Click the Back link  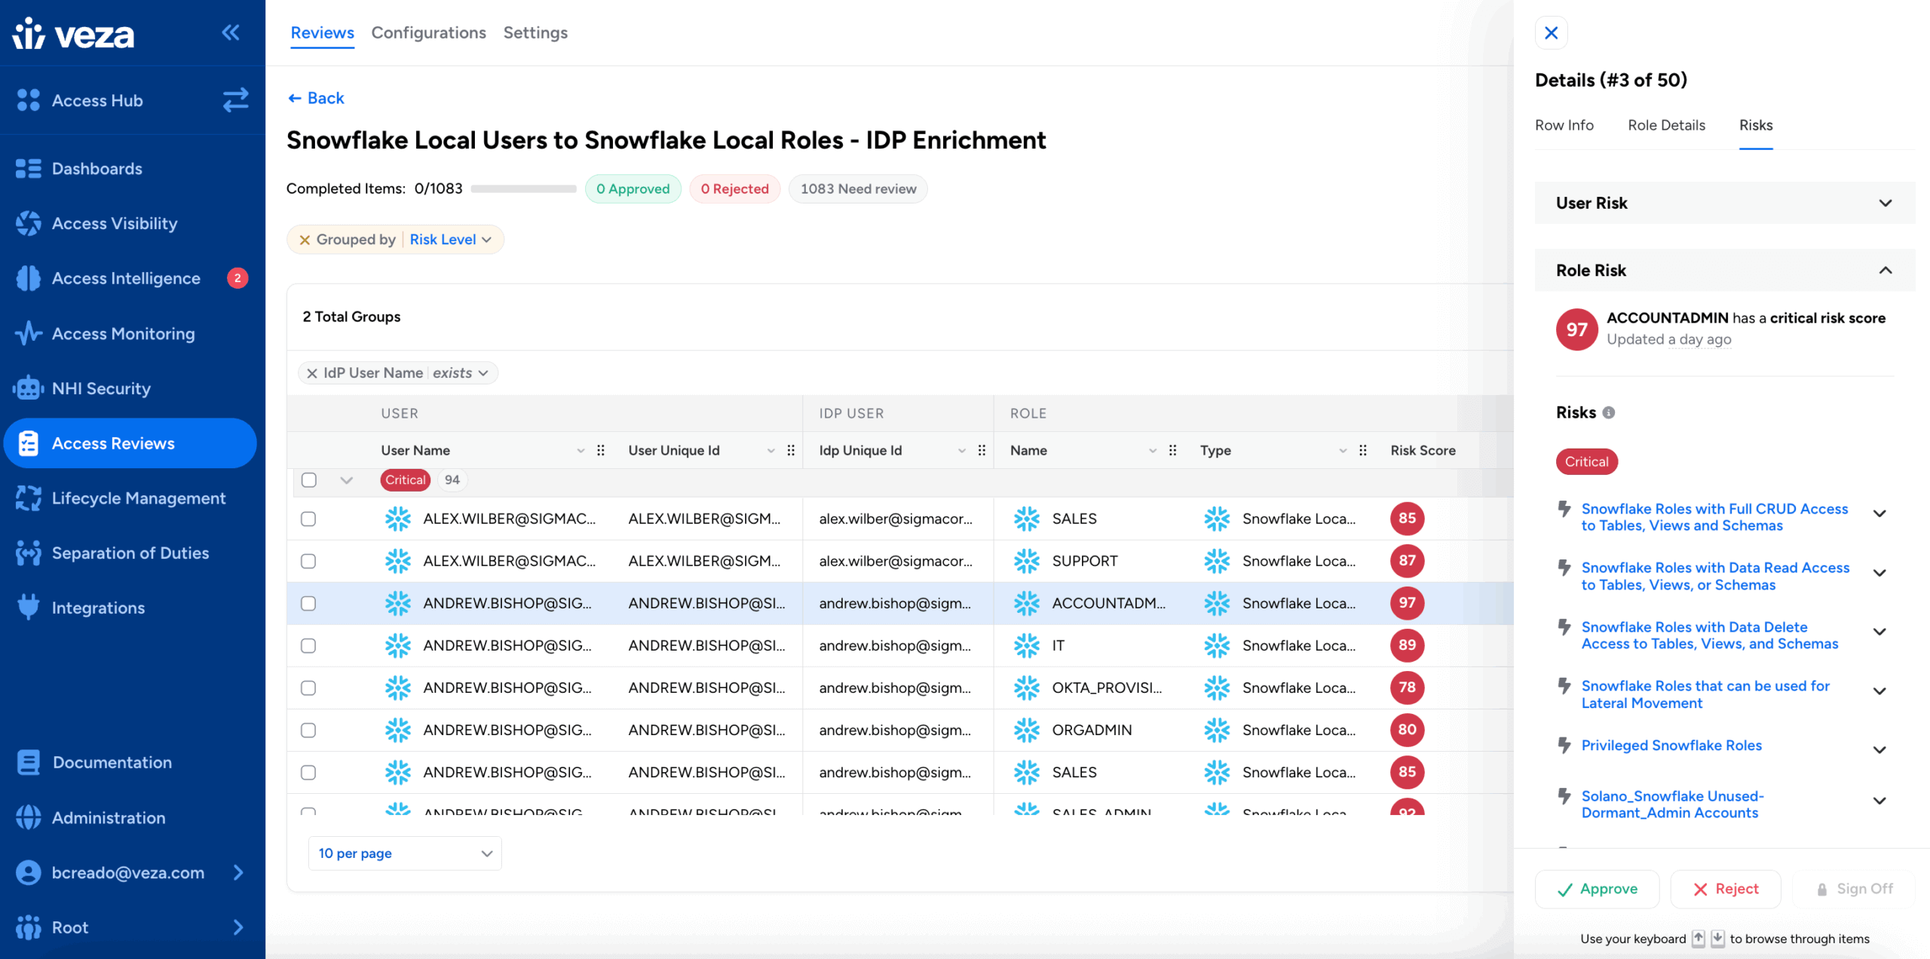pyautogui.click(x=316, y=98)
